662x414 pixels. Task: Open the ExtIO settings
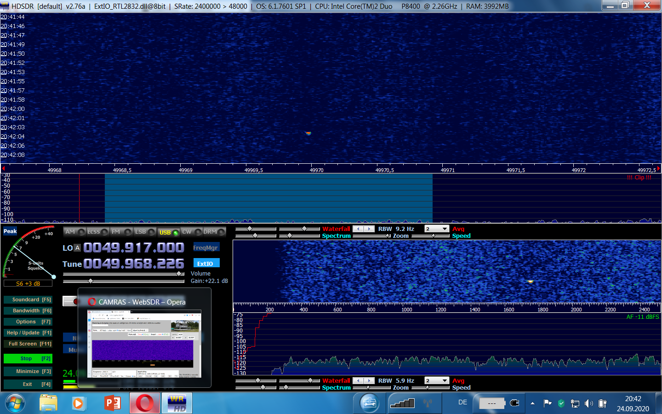pyautogui.click(x=205, y=264)
